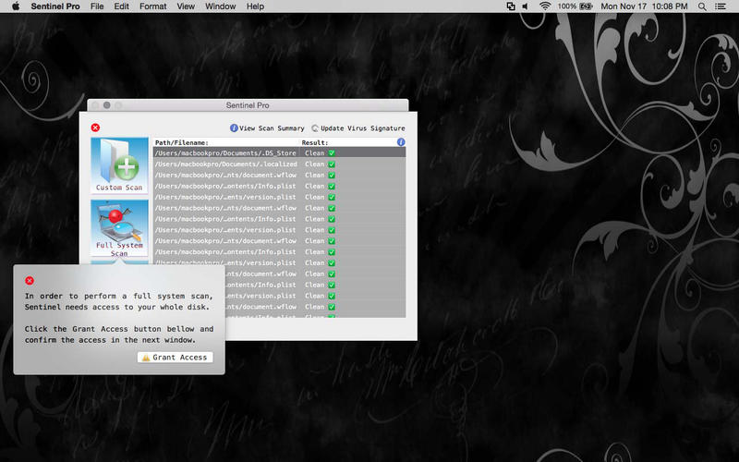The image size is (739, 462).
Task: Open the Notification Center icon
Action: coord(721,6)
